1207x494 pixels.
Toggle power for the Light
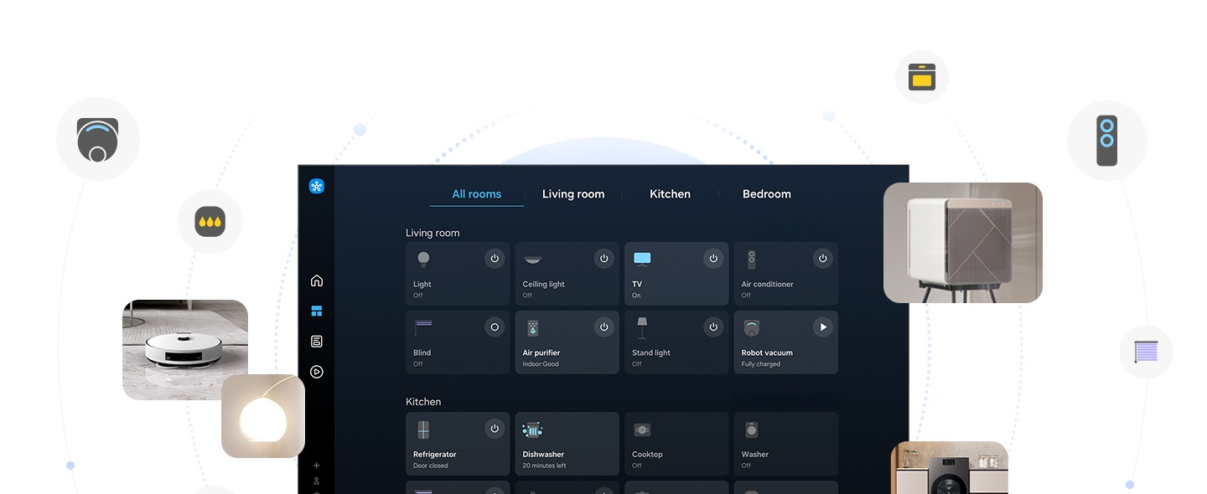495,259
